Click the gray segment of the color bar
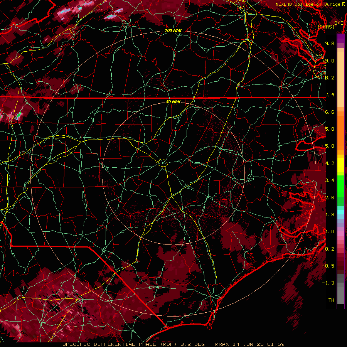Screen dimensions: 347x347 (x=340, y=289)
